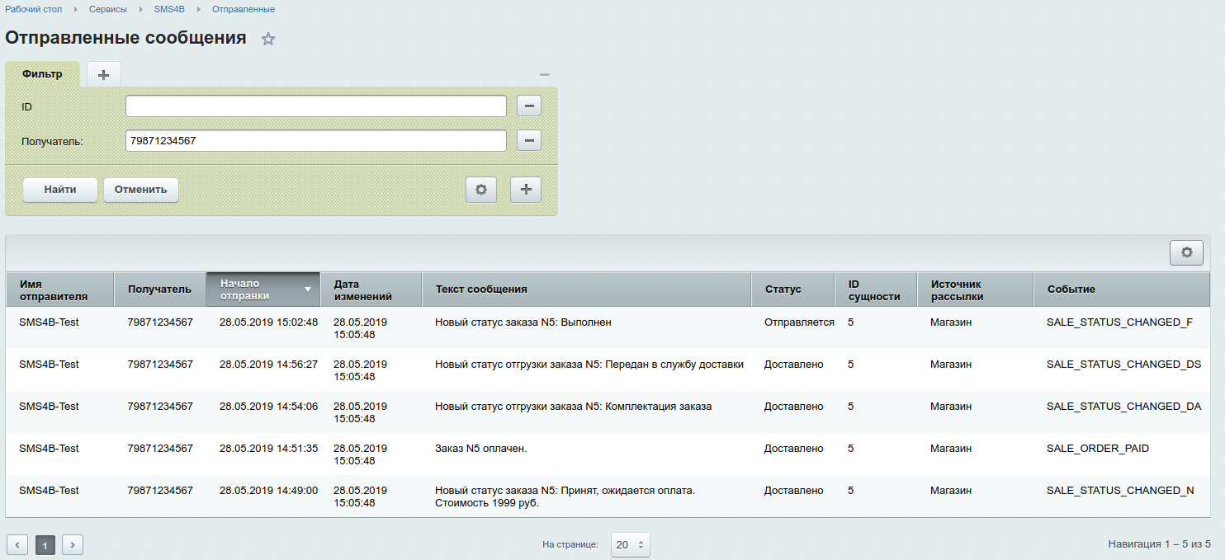This screenshot has width=1225, height=560.
Task: Open Сервисы in breadcrumb
Action: 108,9
